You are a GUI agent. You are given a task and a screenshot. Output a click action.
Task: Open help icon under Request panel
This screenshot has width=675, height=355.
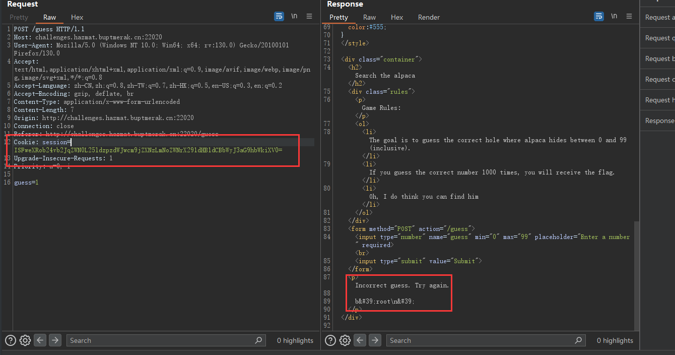tap(10, 340)
